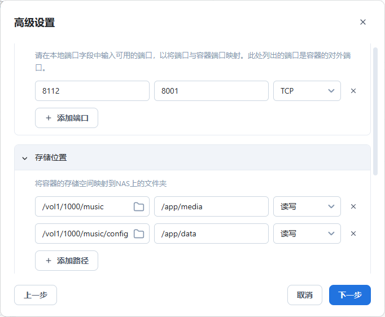The image size is (385, 317).
Task: Collapse the 存储位置 section
Action: 25,158
